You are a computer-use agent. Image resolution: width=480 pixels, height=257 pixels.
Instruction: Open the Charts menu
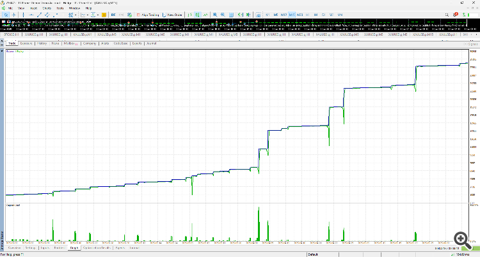(47, 8)
